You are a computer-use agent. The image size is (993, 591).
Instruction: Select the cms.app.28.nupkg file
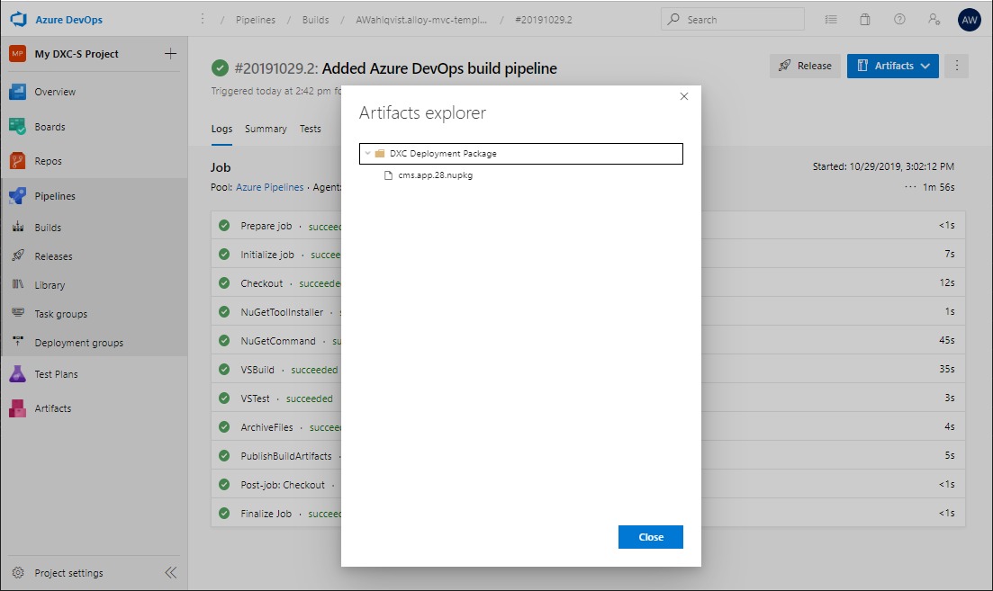(x=435, y=175)
